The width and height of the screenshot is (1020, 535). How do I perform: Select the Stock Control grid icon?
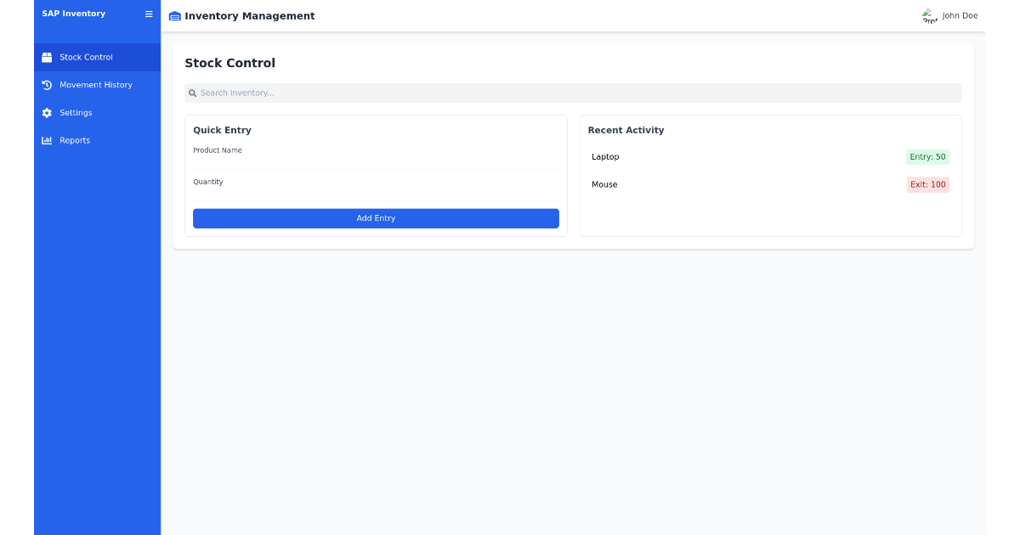[47, 57]
